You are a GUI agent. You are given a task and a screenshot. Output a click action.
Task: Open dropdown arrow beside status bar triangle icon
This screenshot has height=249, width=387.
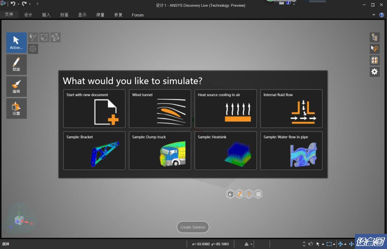(251, 244)
